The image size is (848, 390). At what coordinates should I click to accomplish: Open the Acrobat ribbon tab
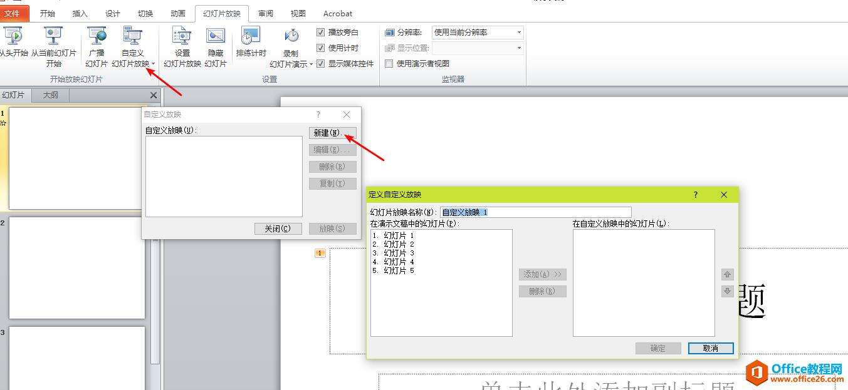(x=338, y=13)
